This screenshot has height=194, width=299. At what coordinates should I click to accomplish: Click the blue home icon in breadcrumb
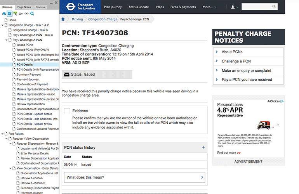click(x=63, y=19)
